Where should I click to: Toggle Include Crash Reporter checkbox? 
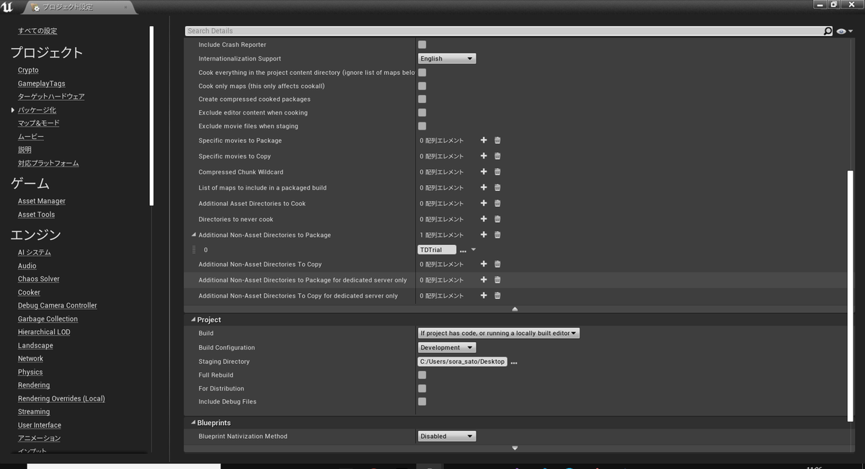click(x=422, y=45)
